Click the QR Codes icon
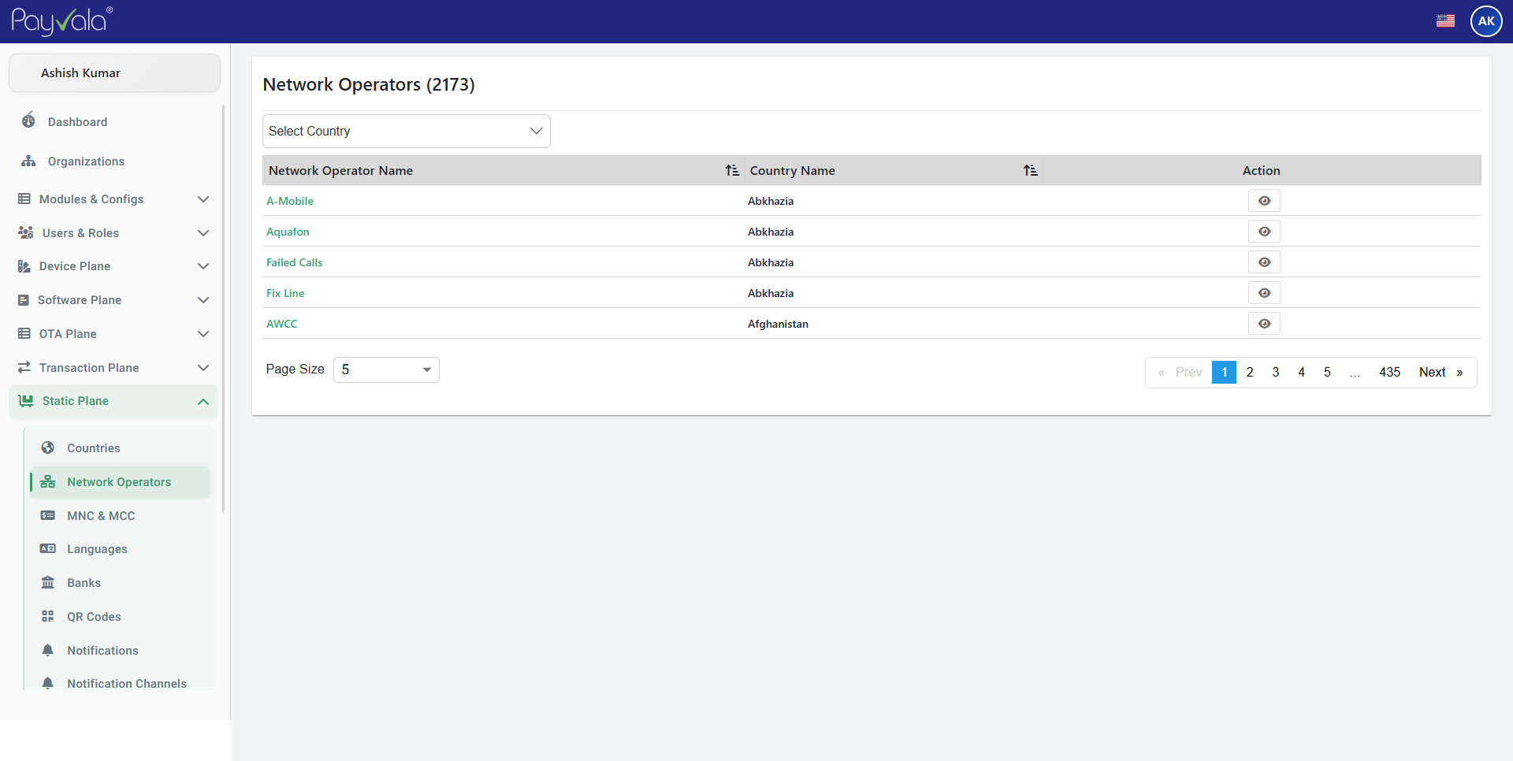The width and height of the screenshot is (1513, 761). (48, 616)
